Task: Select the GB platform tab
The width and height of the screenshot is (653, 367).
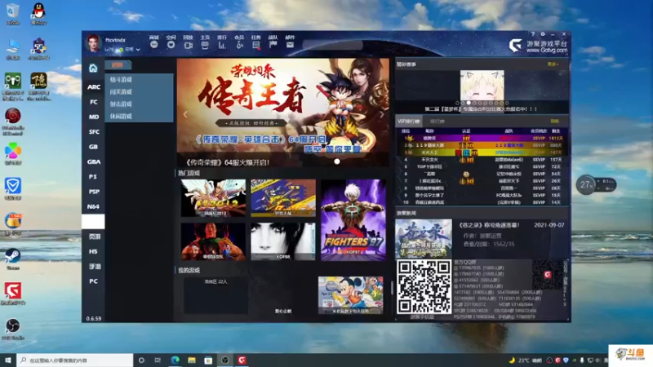Action: pos(94,147)
